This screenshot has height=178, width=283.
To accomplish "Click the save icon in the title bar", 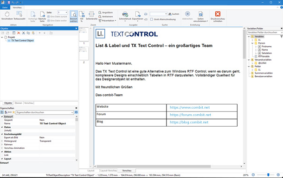I will point(9,2).
